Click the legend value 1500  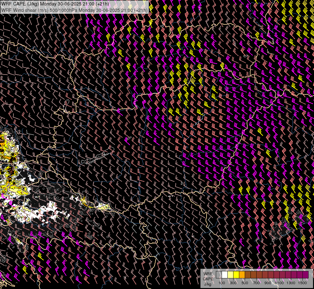[x=302, y=283]
